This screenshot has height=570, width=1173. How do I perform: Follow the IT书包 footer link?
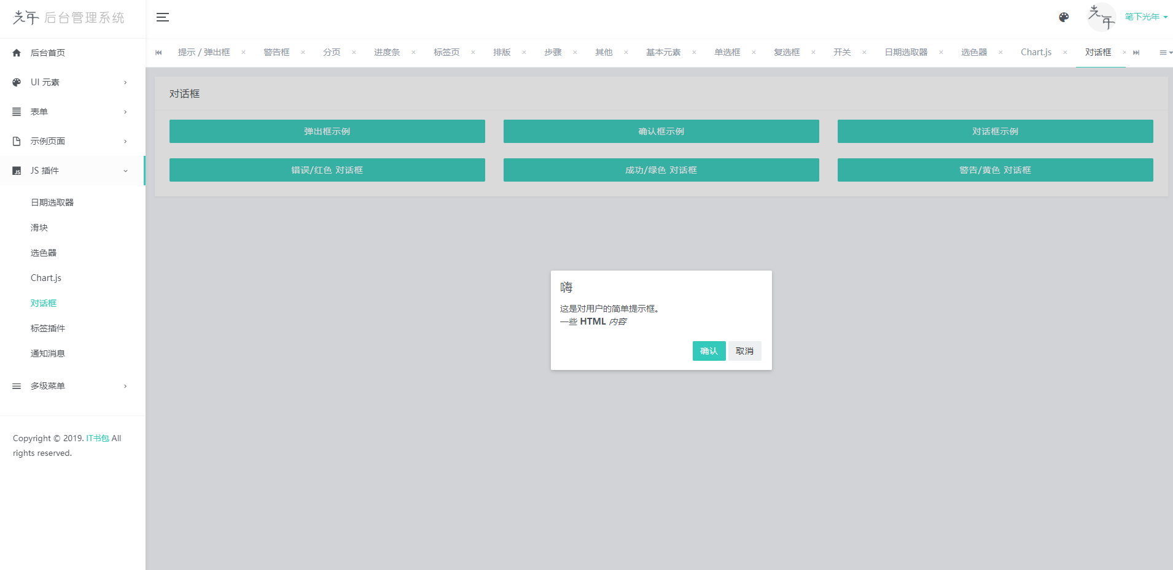[98, 438]
